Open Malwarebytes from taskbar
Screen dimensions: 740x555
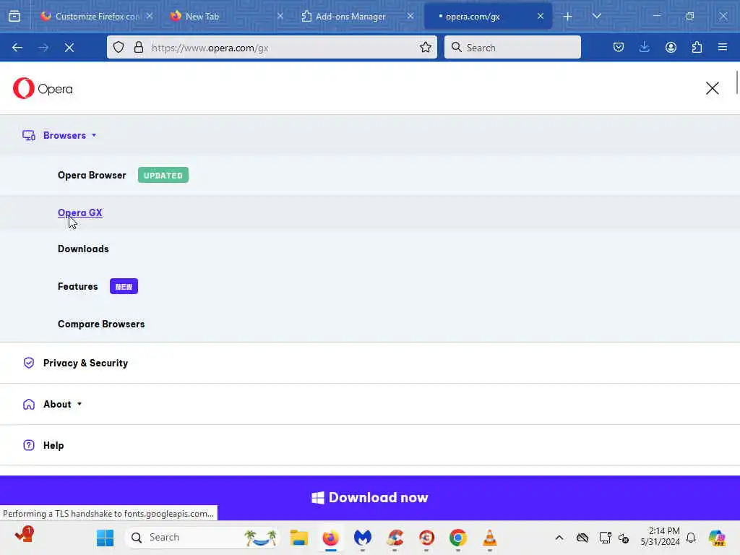click(x=363, y=538)
